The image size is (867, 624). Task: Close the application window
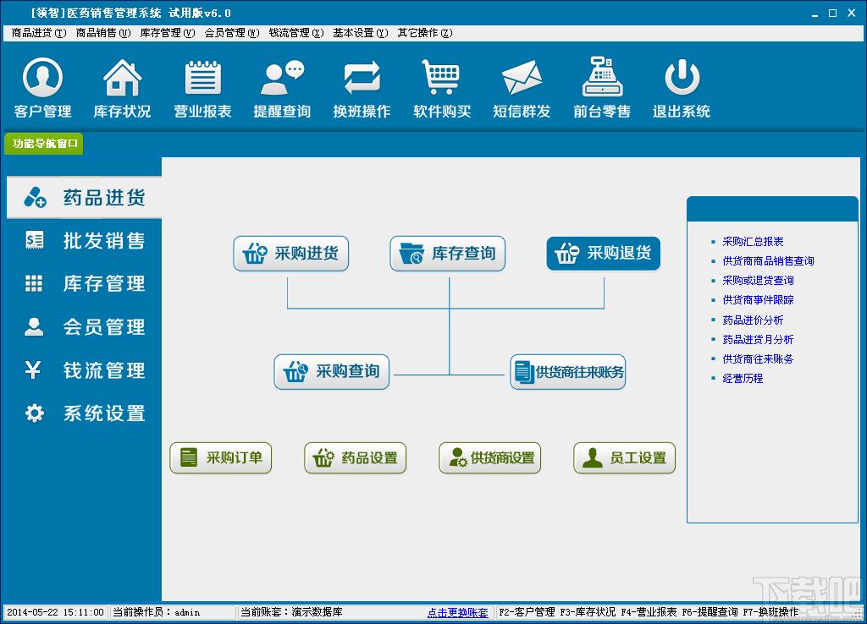852,14
